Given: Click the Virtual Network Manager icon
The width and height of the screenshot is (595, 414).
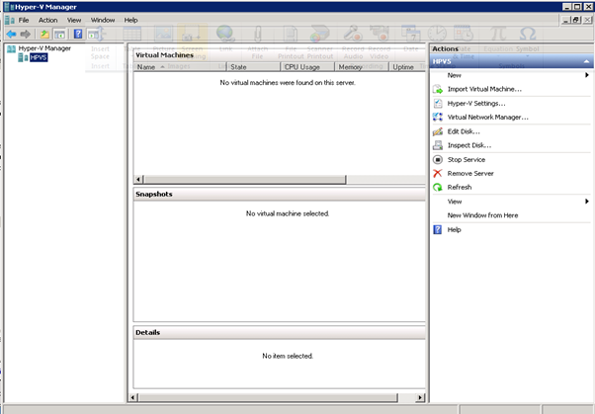Looking at the screenshot, I should [438, 117].
